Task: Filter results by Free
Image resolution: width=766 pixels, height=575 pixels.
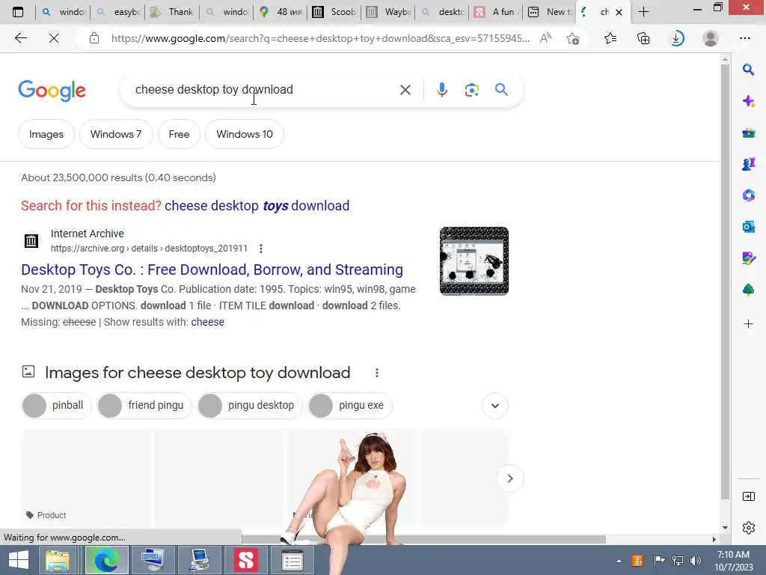Action: [x=179, y=134]
